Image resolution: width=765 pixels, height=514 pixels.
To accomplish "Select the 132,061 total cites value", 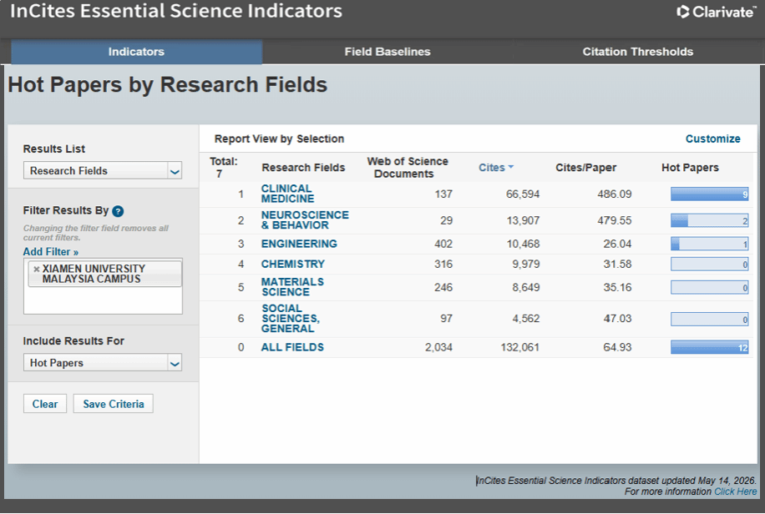I will (x=520, y=348).
